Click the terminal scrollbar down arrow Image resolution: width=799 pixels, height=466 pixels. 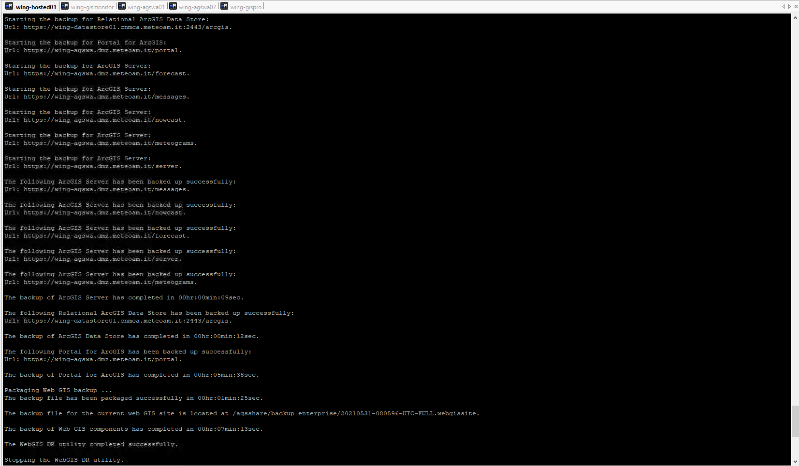[795, 462]
